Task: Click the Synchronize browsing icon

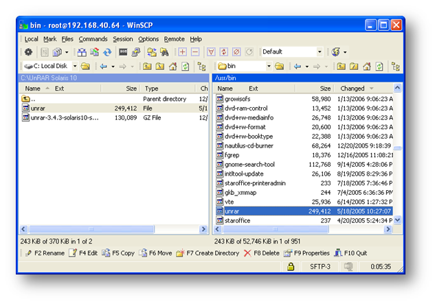Action: coord(152,52)
